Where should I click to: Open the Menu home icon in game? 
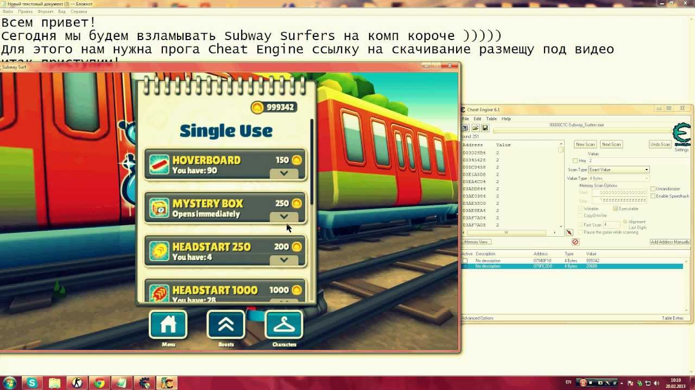168,324
